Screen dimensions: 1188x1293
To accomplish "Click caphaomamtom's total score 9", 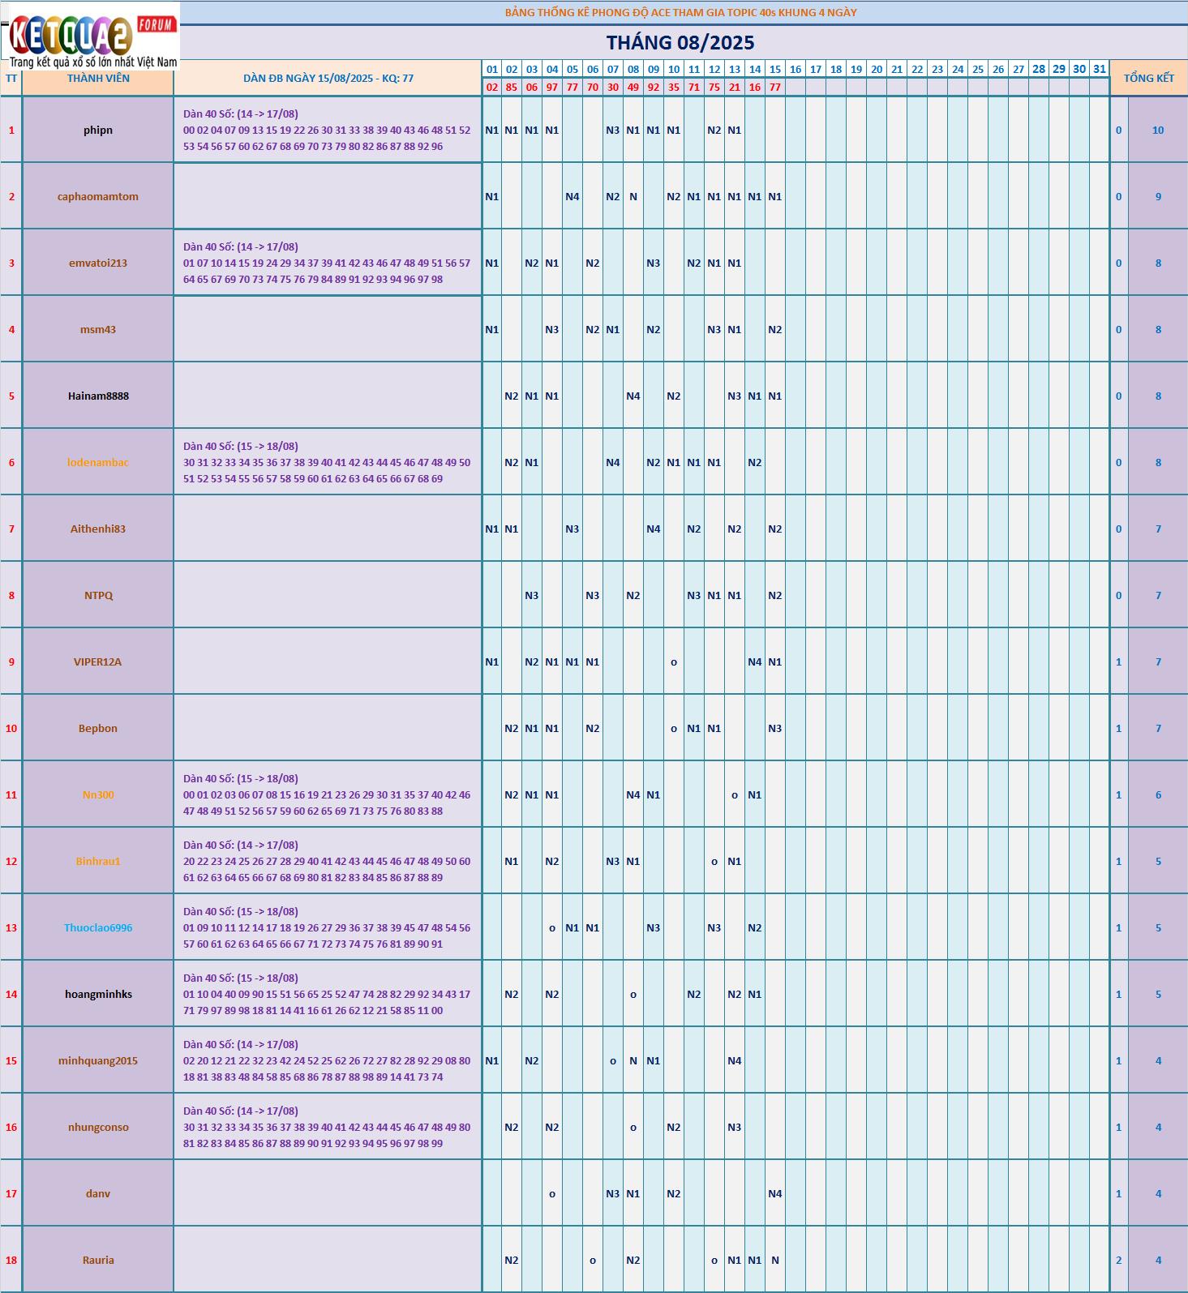I will point(1158,197).
